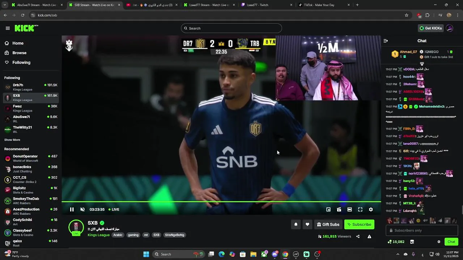Open boneclinks recommended channel
The height and width of the screenshot is (260, 463).
coord(31,169)
